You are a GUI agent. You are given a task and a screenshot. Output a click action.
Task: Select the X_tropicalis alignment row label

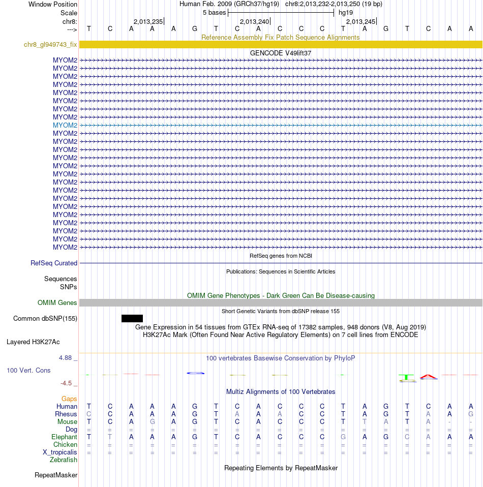59,452
